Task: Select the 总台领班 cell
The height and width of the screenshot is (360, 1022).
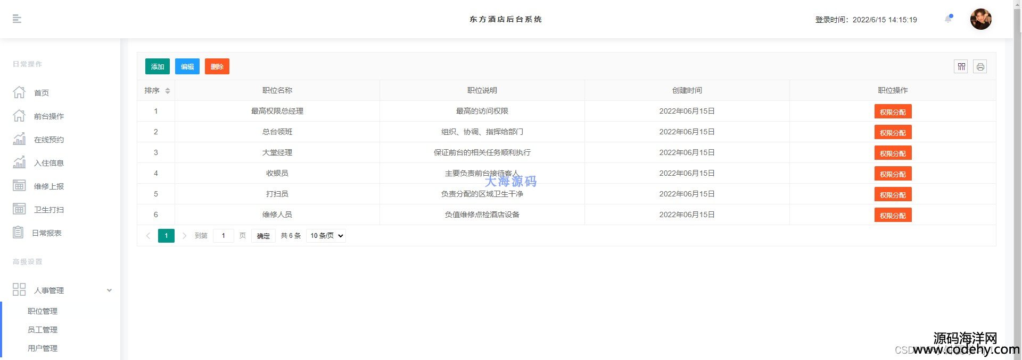Action: [277, 132]
